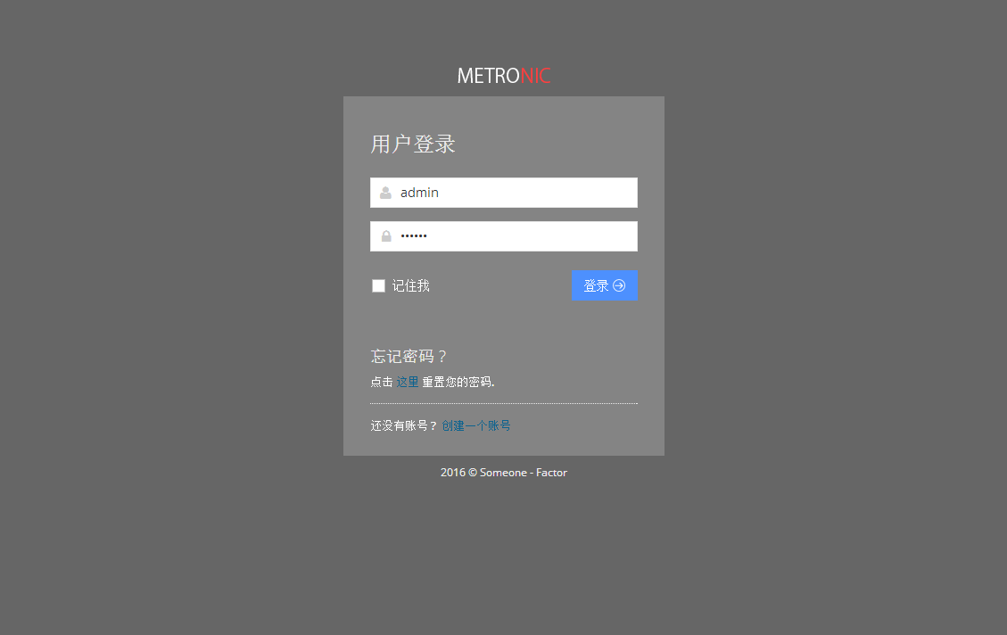Toggle the 记住我 checkbox
The width and height of the screenshot is (1007, 635).
[378, 285]
